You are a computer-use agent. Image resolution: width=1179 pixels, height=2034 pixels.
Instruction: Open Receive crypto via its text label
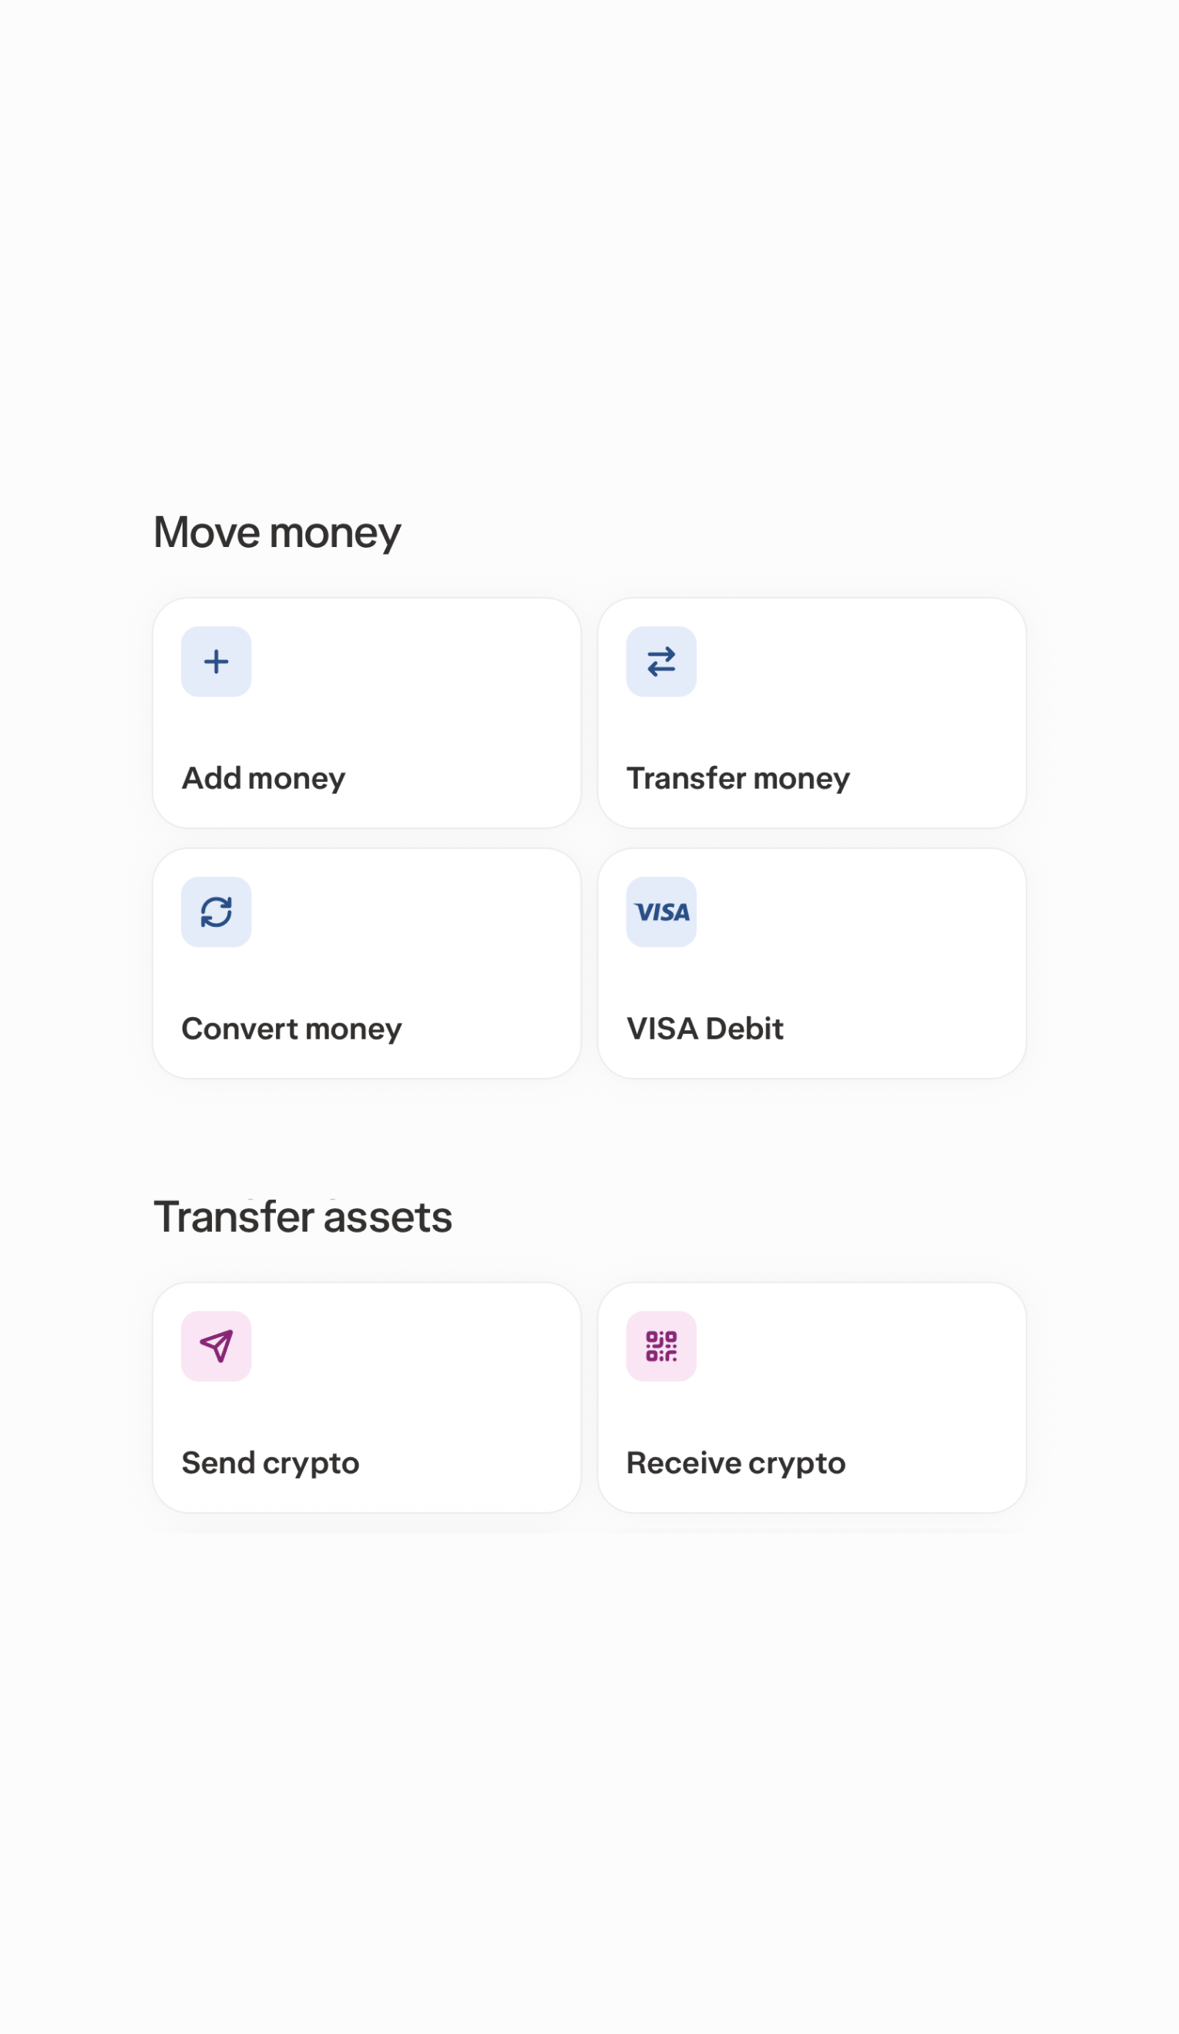735,1463
